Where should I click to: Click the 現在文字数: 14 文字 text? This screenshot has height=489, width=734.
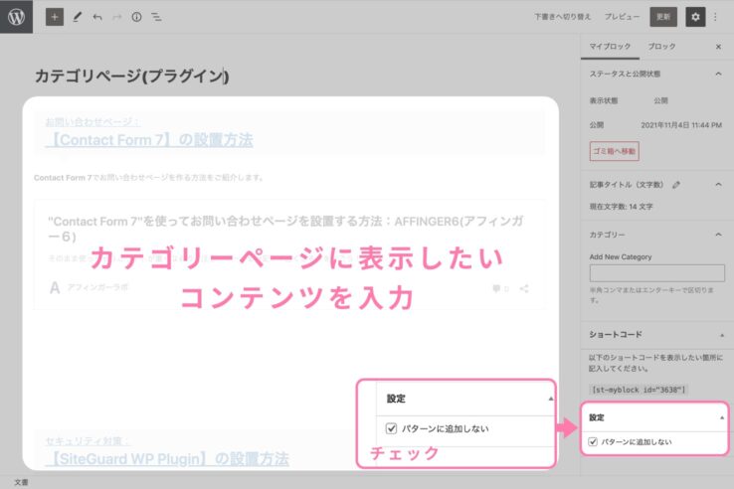[621, 207]
